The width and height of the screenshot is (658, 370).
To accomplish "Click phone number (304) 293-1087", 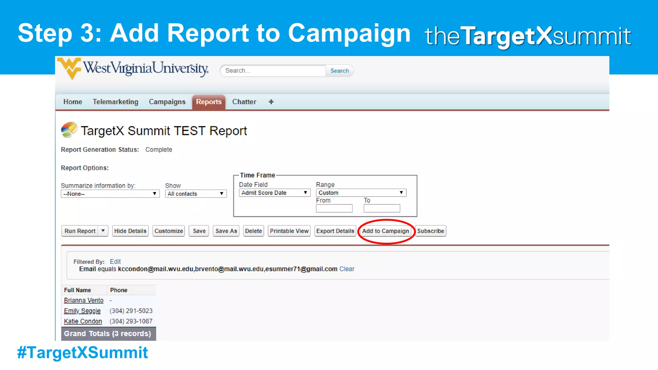I will click(x=131, y=321).
